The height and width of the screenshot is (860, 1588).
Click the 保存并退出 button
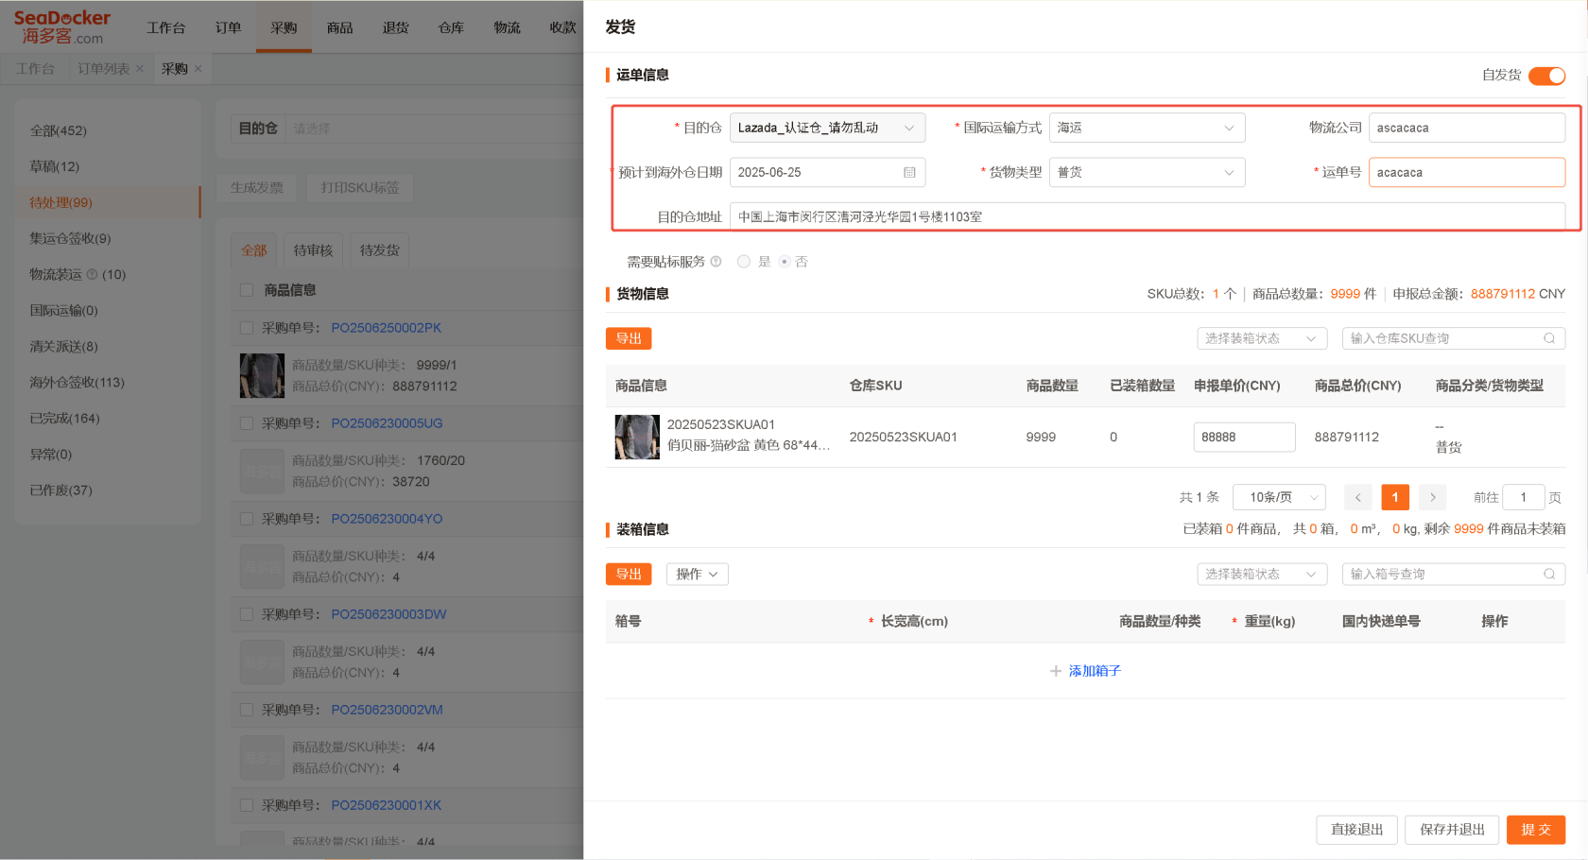(1452, 829)
